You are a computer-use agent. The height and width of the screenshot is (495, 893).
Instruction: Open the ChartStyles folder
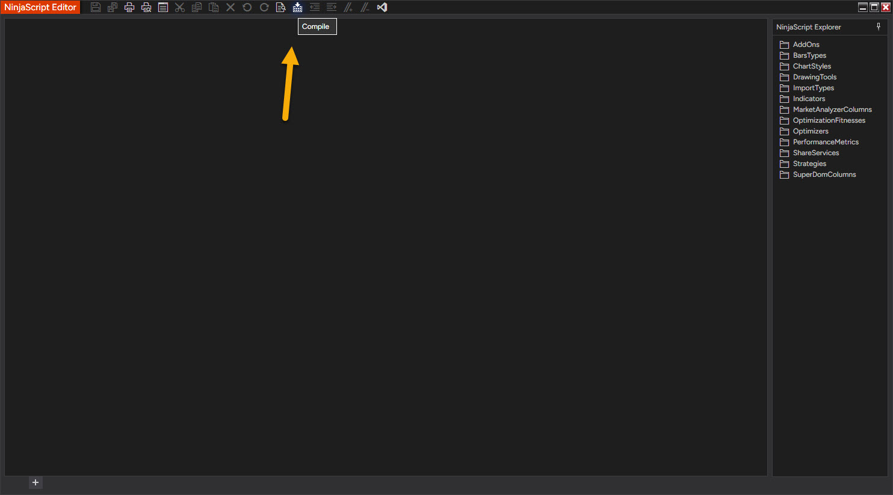click(x=805, y=66)
